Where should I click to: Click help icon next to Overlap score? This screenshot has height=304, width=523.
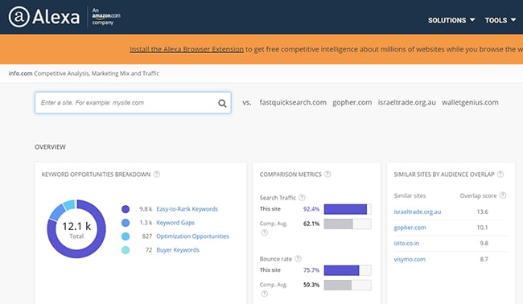[503, 195]
